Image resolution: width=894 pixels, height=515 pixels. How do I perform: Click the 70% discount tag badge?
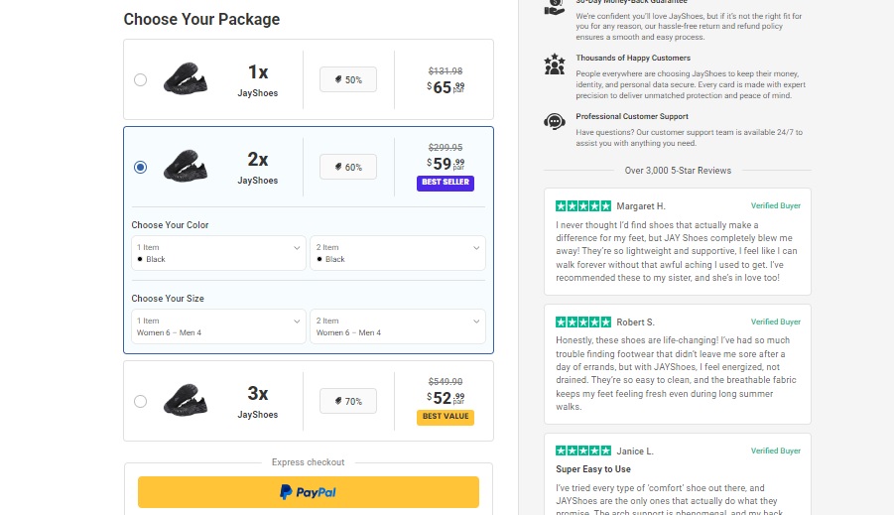(347, 401)
